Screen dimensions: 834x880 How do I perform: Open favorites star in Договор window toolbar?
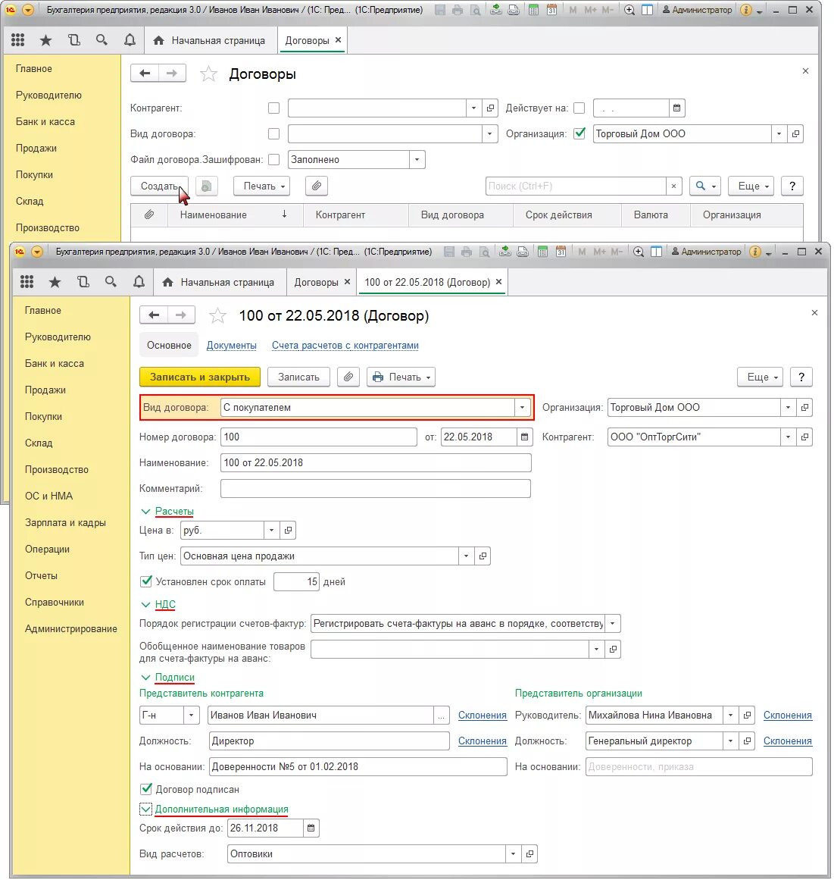[x=55, y=282]
